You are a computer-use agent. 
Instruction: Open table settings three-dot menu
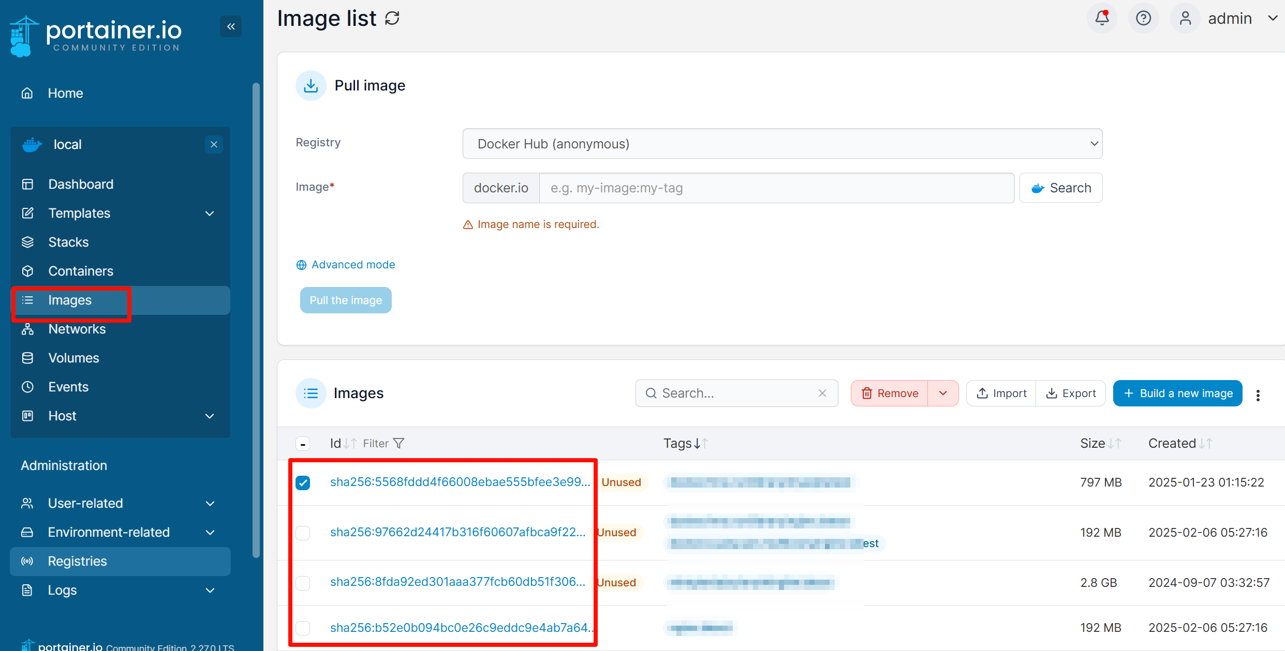1258,395
